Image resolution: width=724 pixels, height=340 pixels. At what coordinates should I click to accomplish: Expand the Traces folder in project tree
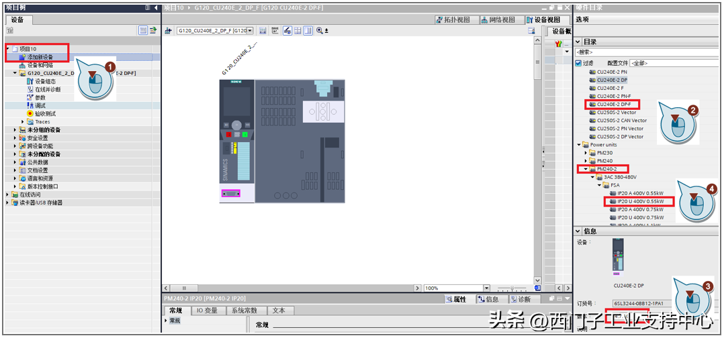tap(23, 122)
